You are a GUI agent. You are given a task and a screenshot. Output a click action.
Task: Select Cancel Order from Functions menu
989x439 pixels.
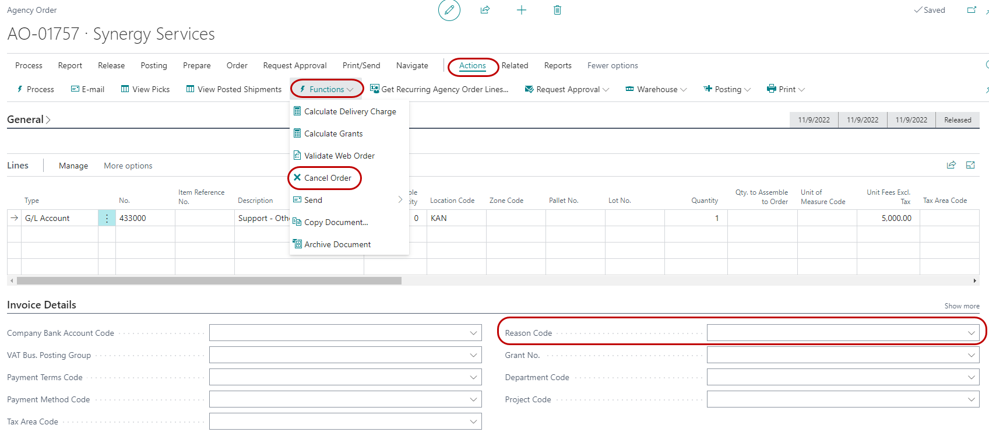(328, 178)
